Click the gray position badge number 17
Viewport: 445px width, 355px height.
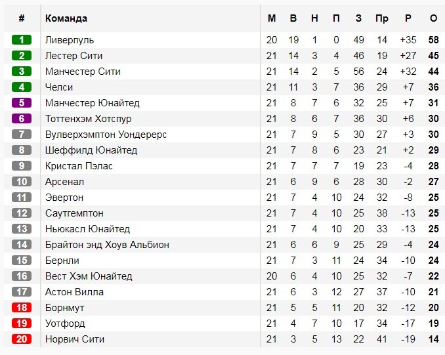22,292
